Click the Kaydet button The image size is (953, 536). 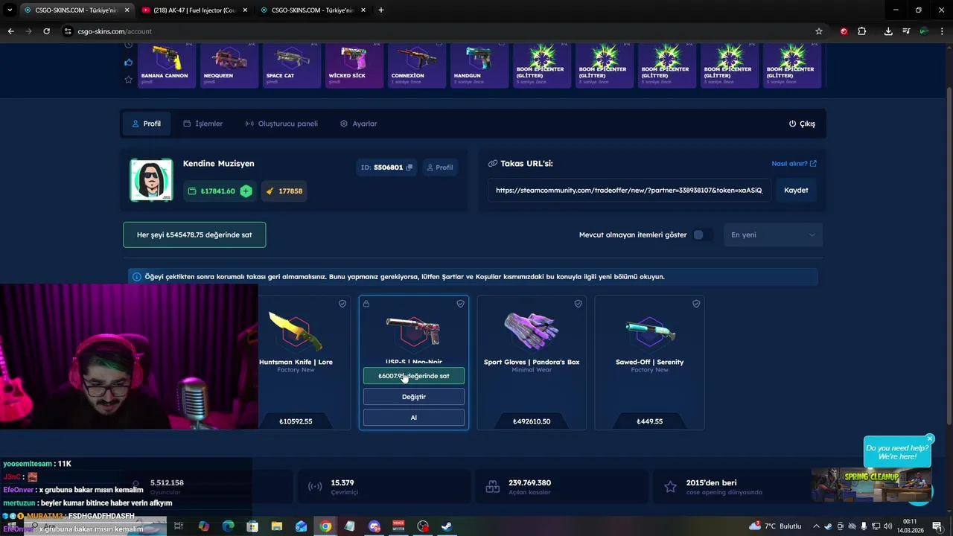pos(796,190)
